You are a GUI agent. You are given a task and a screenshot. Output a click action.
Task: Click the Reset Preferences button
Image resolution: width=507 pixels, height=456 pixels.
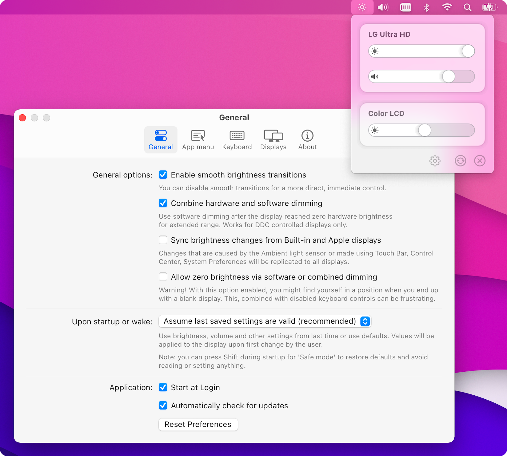coord(198,424)
